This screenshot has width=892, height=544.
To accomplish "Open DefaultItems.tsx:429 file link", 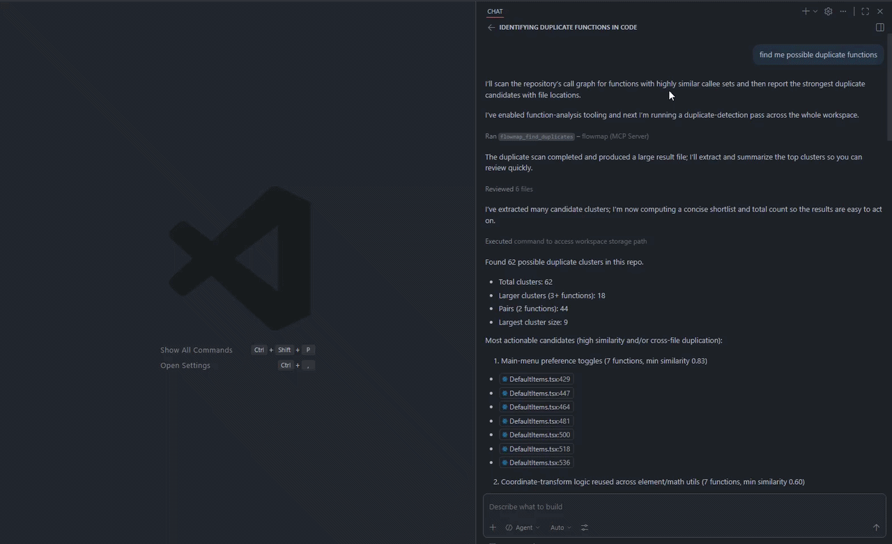I will click(536, 379).
